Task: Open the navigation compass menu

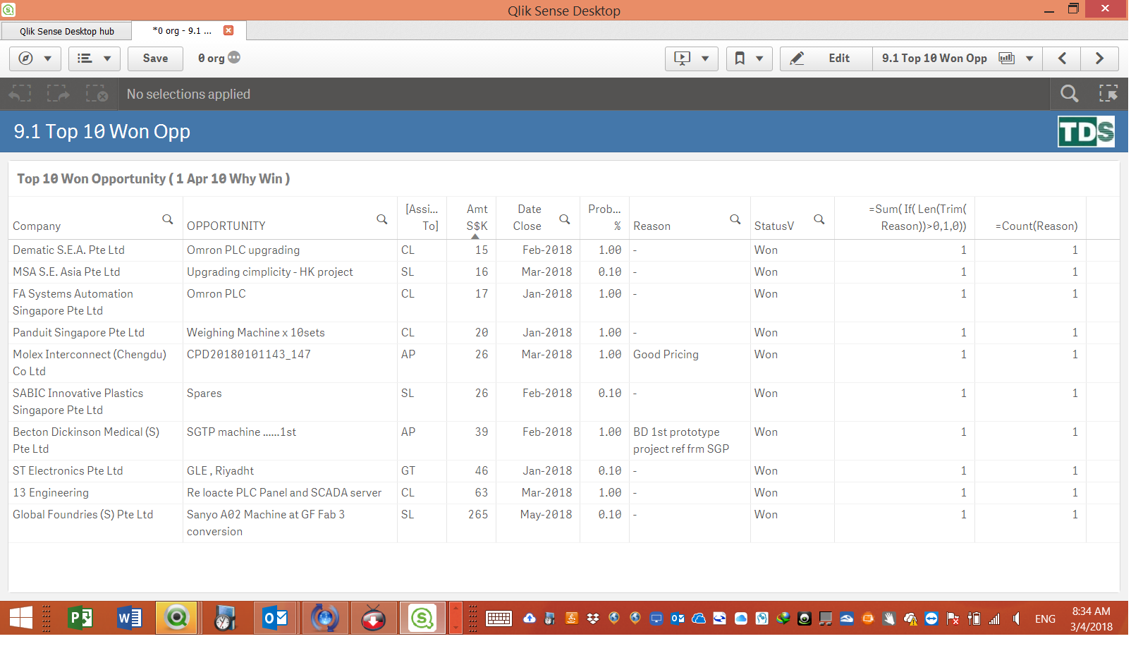Action: (x=35, y=59)
